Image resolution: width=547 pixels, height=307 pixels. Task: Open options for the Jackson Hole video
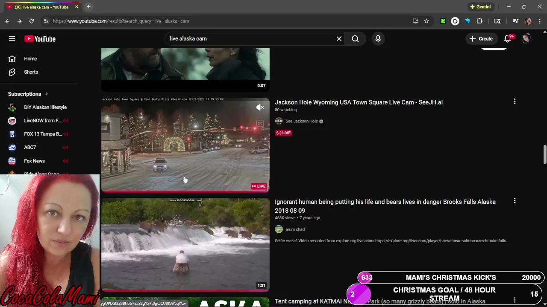pos(515,101)
